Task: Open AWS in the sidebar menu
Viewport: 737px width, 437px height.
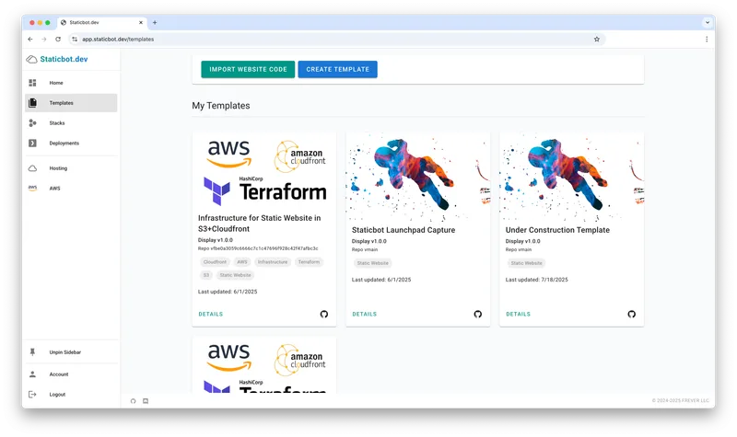Action: 71,189
